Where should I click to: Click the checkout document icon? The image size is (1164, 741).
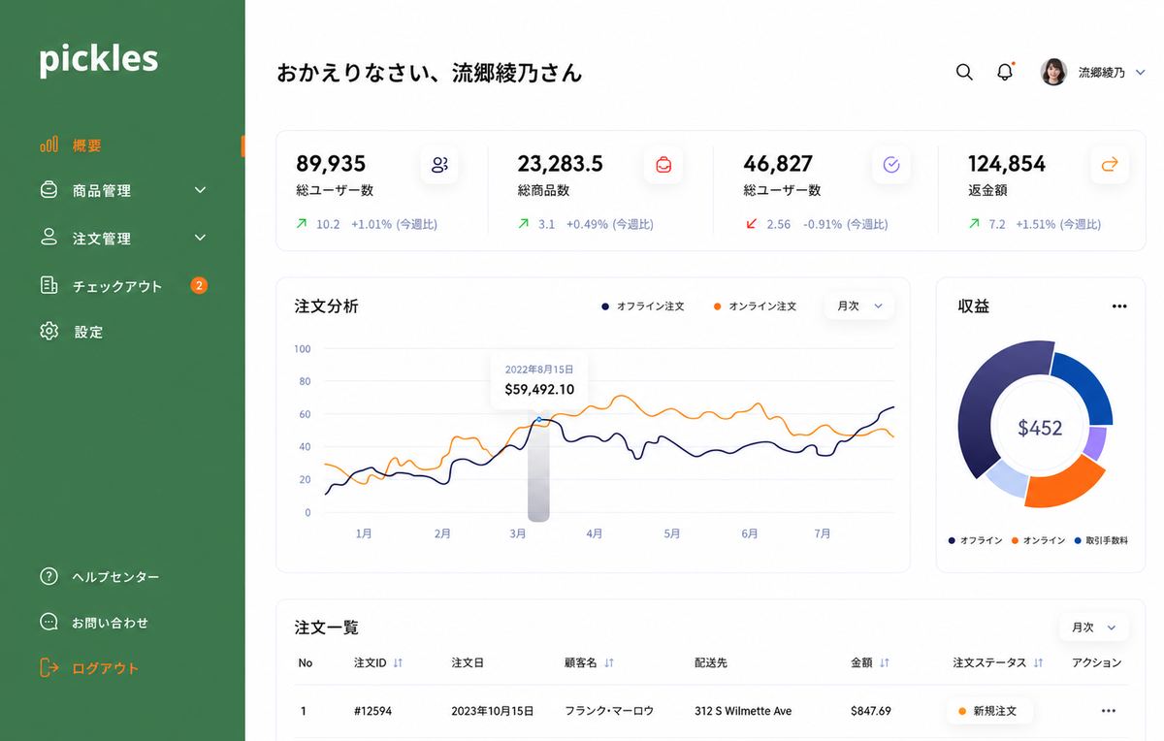pos(48,285)
